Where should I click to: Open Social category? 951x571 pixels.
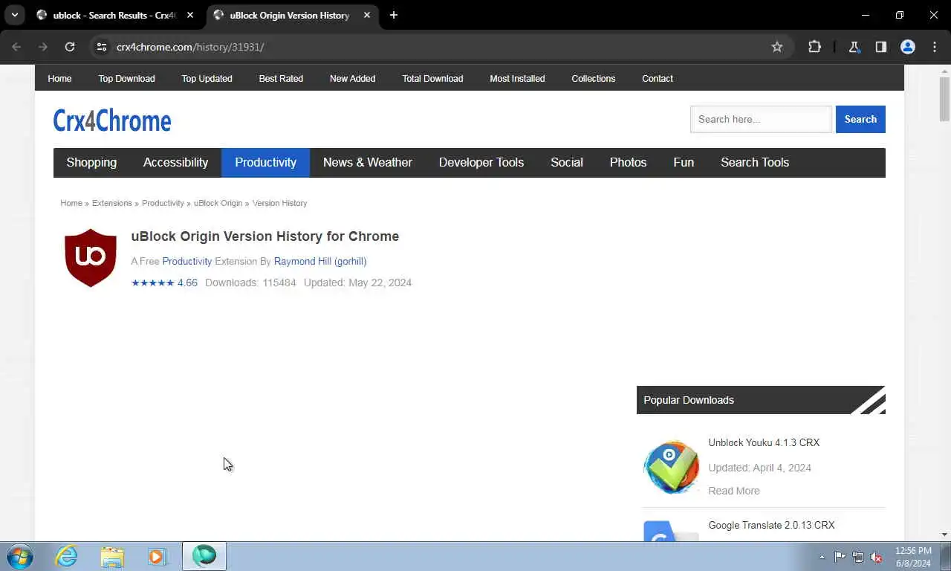tap(567, 162)
